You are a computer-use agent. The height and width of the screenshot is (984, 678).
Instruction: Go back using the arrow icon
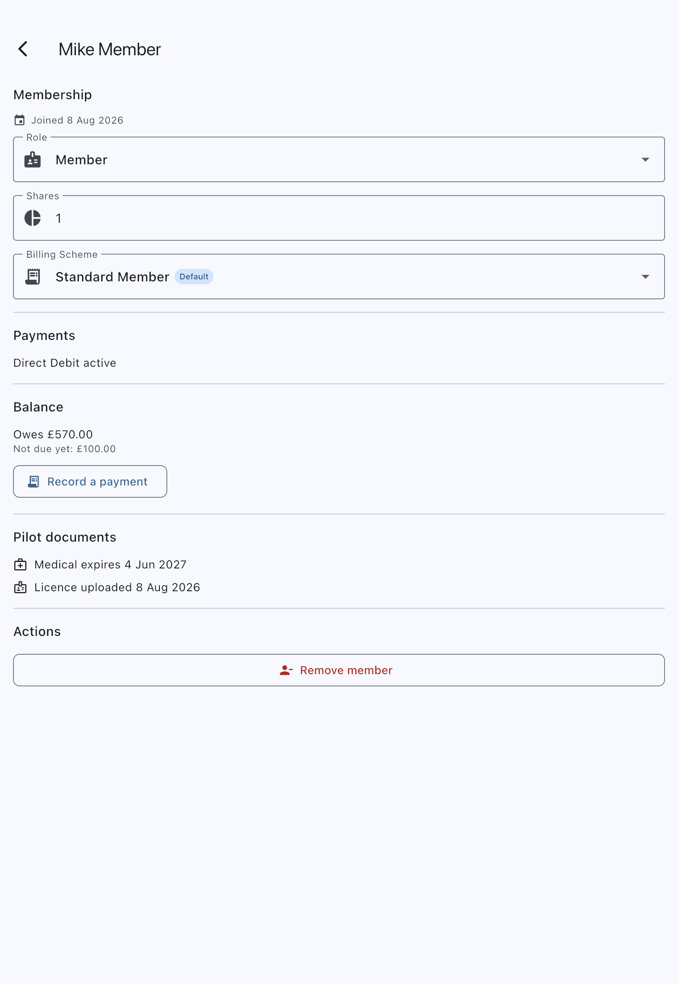23,49
